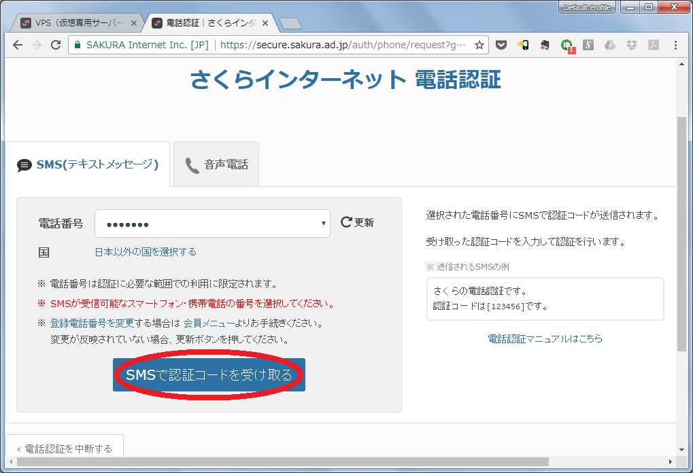
Task: Click 日本以外の国を選択する link
Action: click(x=146, y=251)
